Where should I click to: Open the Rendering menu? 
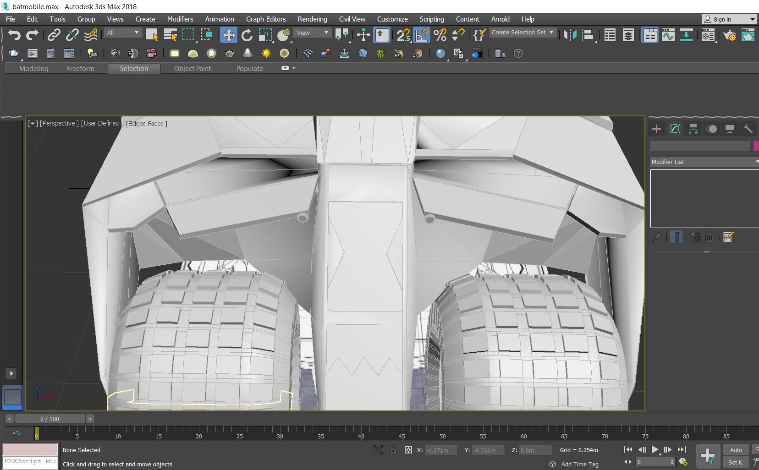[x=313, y=19]
